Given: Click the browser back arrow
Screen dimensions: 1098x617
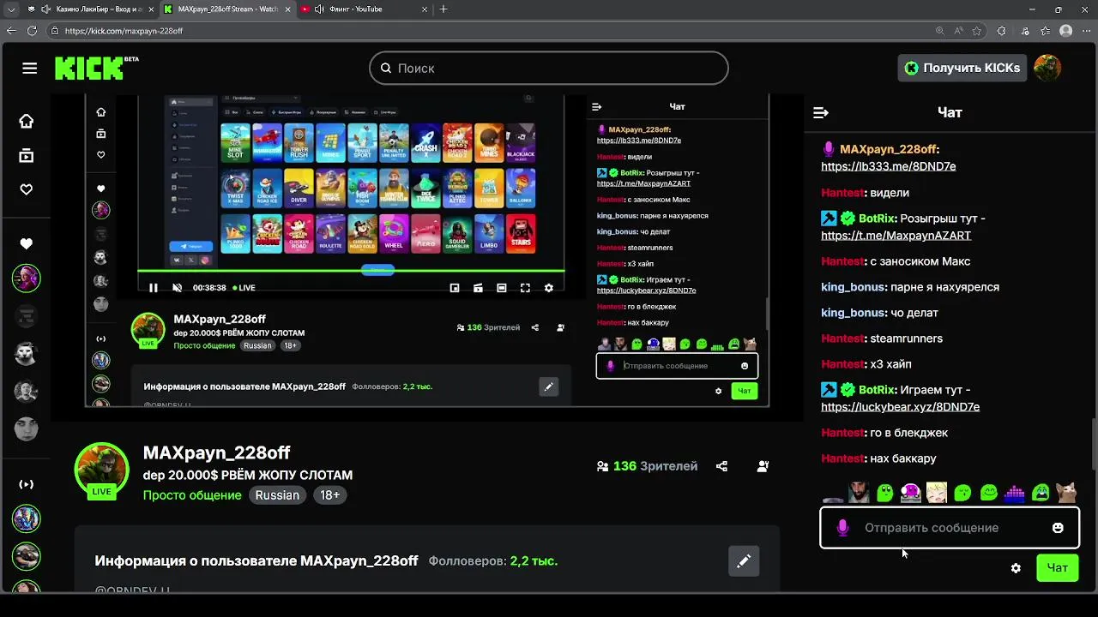Looking at the screenshot, I should [11, 31].
